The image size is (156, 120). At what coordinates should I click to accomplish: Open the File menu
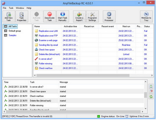4,8
